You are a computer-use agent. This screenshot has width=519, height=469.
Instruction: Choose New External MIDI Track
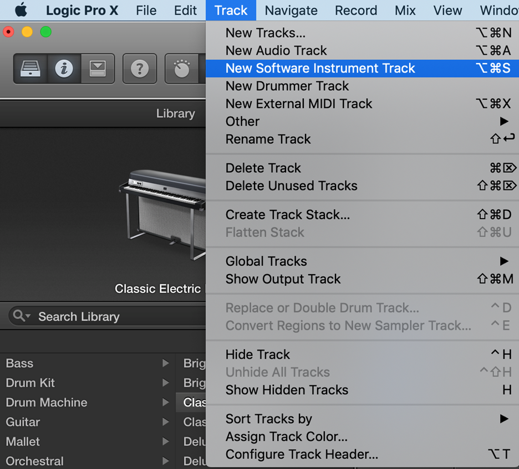(363, 104)
